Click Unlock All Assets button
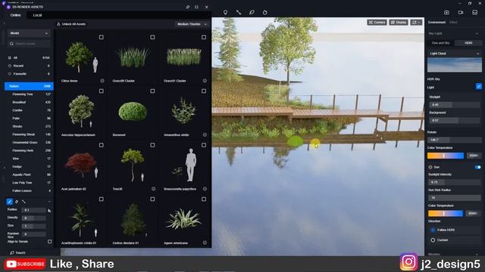This screenshot has width=485, height=272. (x=71, y=24)
